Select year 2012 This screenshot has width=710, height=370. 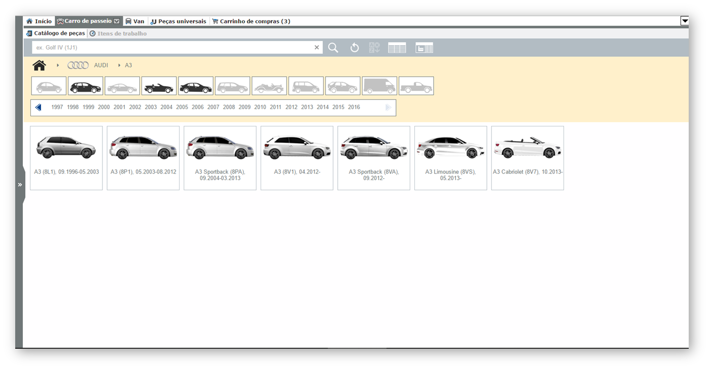[292, 107]
